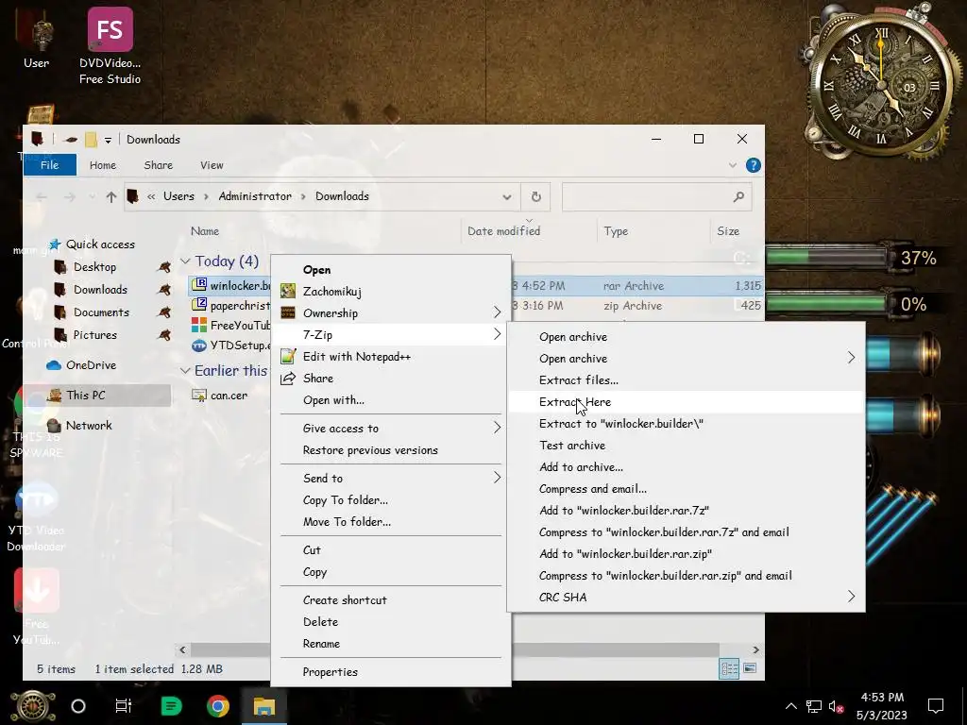Click the Edit with Notepad++ icon

point(288,356)
